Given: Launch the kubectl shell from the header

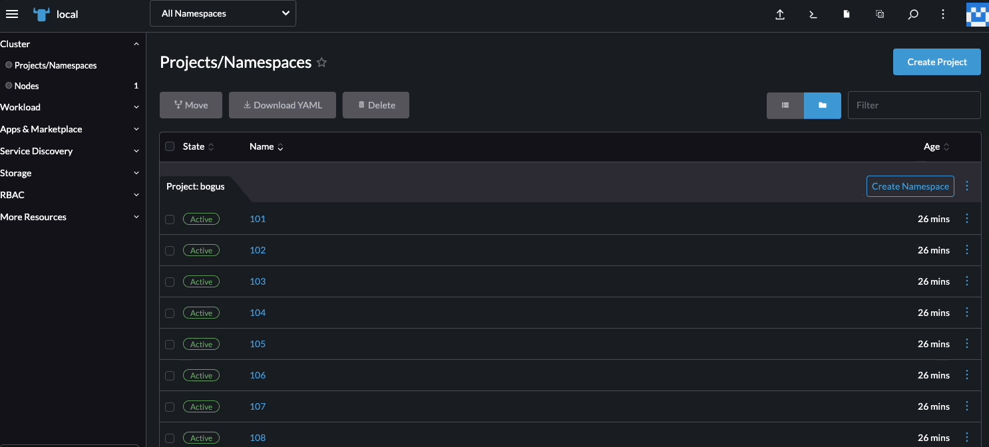Looking at the screenshot, I should click(813, 14).
